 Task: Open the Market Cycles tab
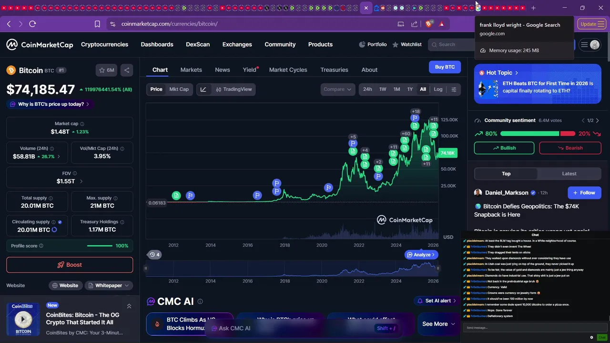pos(288,70)
